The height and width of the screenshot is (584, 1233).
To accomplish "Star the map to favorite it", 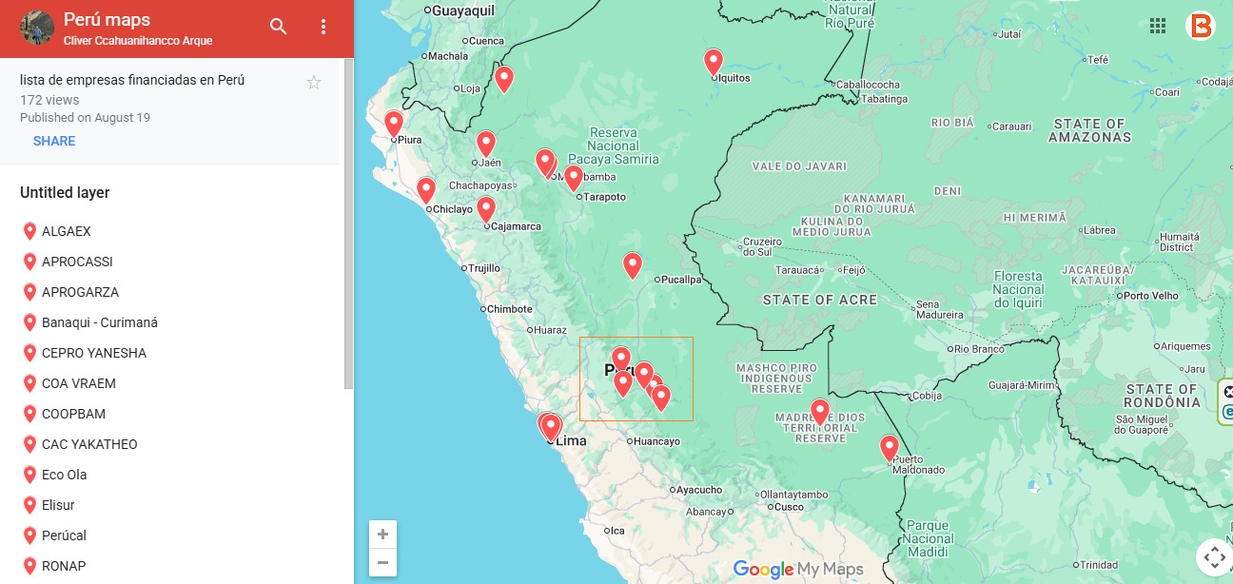I will [314, 83].
